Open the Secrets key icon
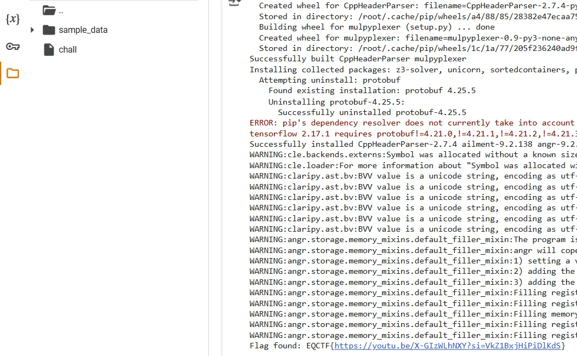This screenshot has width=577, height=356. pyautogui.click(x=13, y=47)
